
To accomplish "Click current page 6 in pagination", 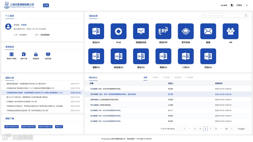I will (x=205, y=129).
